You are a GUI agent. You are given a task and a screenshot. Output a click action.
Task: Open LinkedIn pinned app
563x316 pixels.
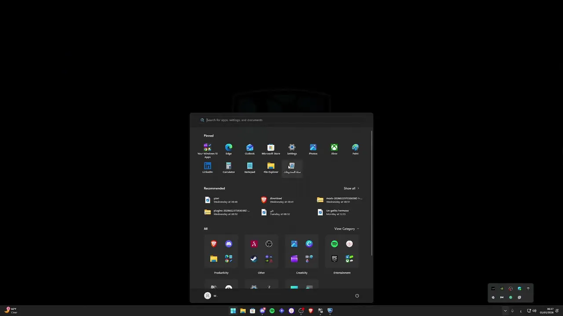tap(207, 168)
